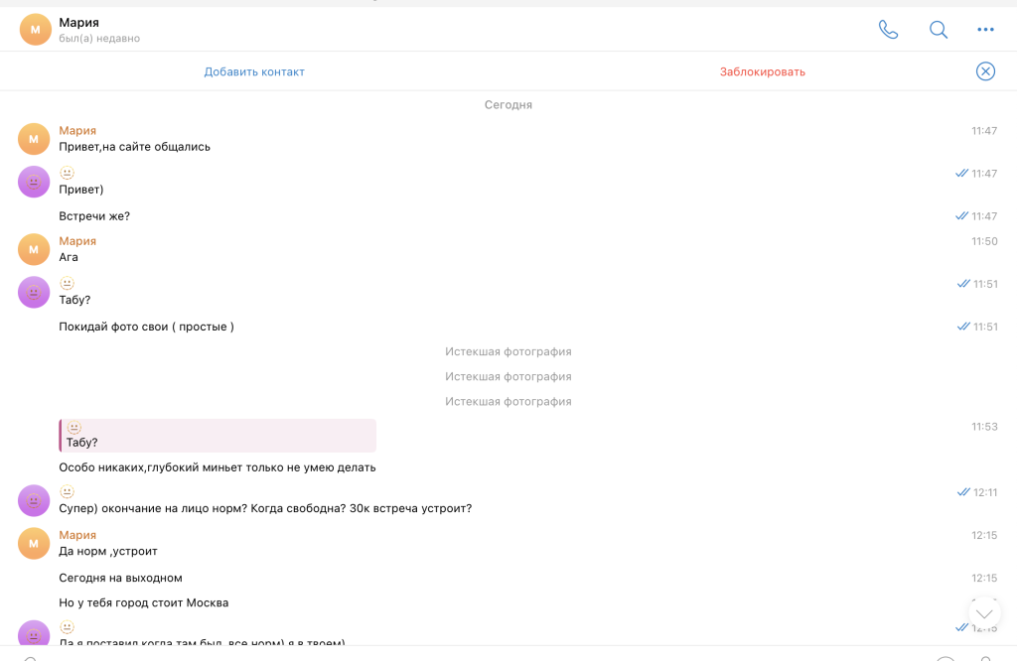The width and height of the screenshot is (1017, 661).
Task: Jump to latest messages with down chevron
Action: point(984,613)
